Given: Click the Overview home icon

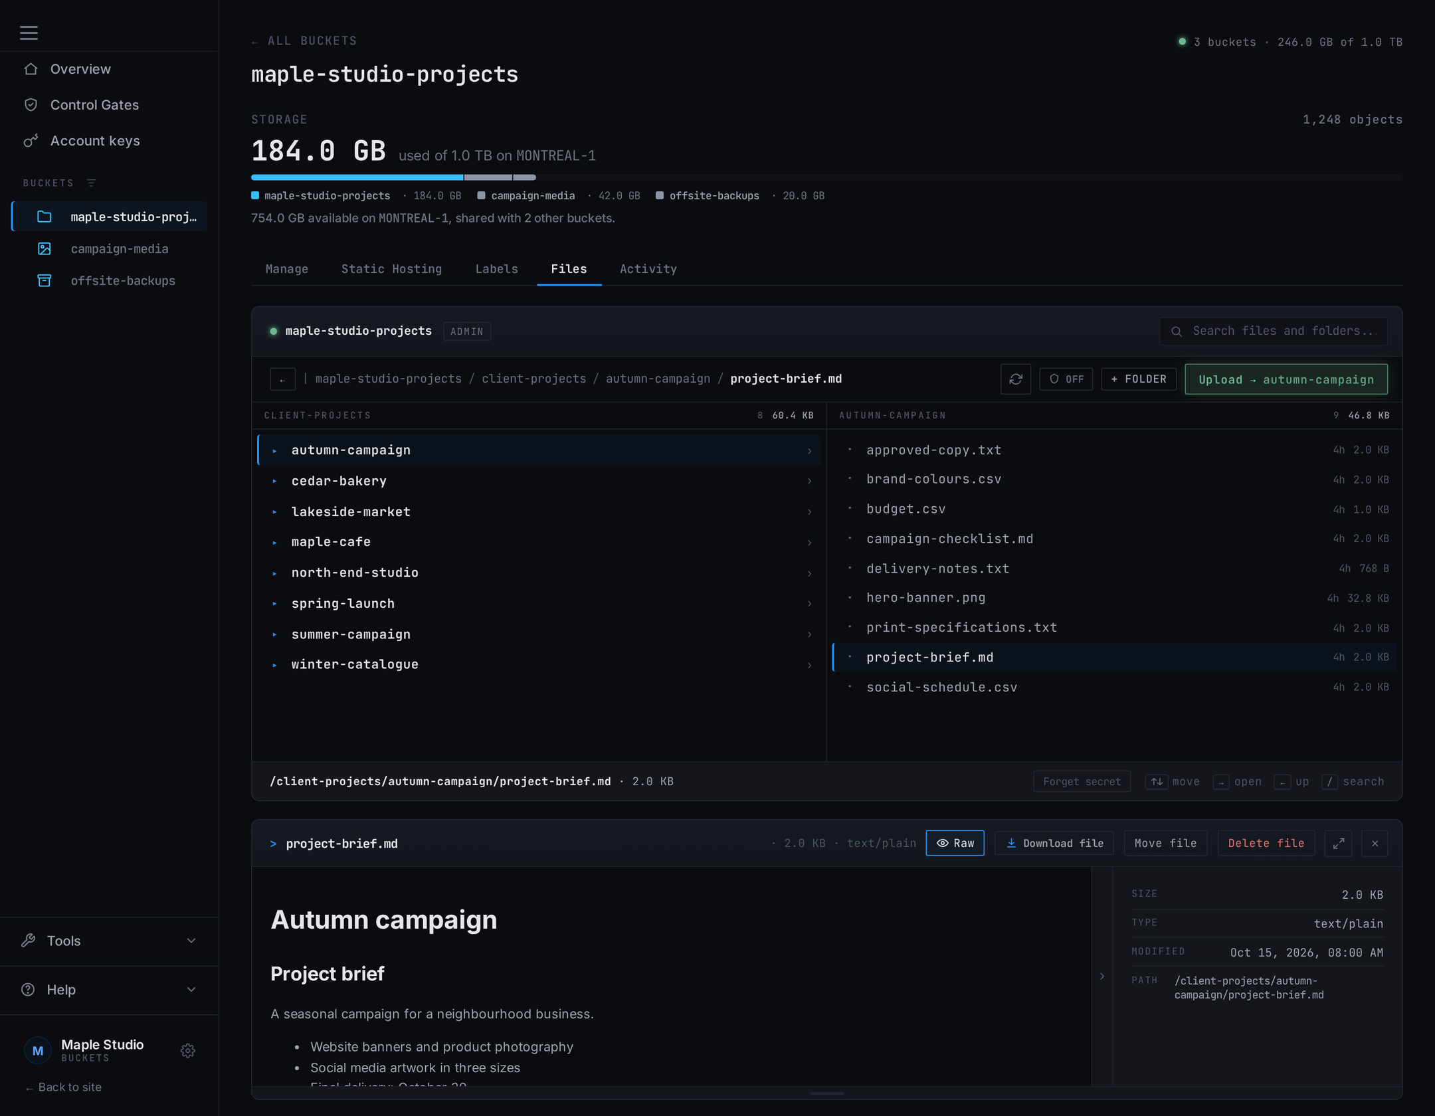Looking at the screenshot, I should [31, 69].
